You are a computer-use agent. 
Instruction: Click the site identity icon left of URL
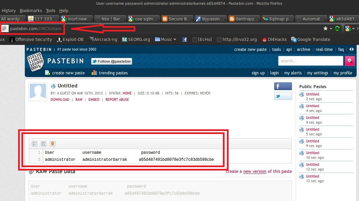(x=5, y=28)
